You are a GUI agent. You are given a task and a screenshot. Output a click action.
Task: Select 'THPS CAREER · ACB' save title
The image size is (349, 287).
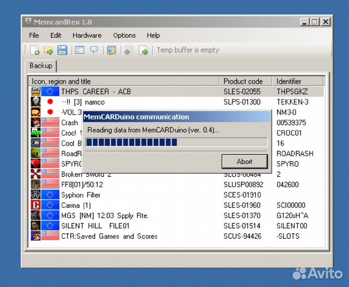(x=96, y=91)
